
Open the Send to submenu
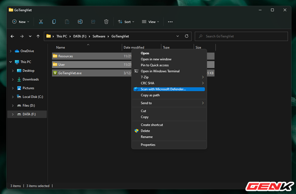point(169,103)
